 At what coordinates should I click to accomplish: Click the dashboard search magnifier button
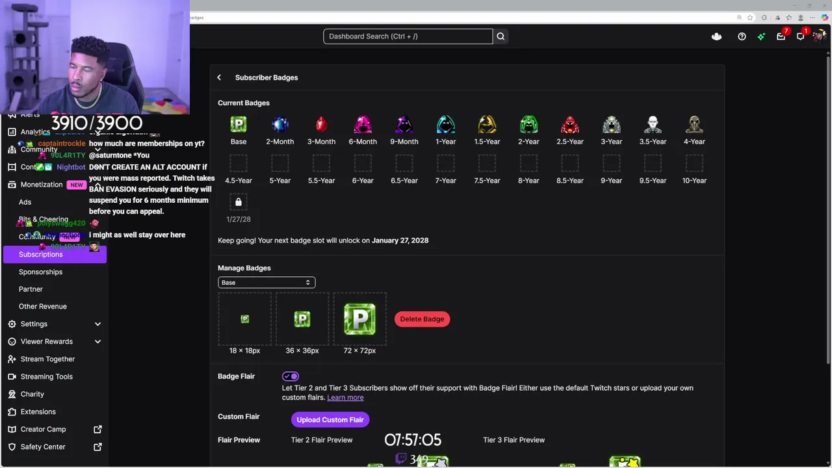click(x=500, y=36)
